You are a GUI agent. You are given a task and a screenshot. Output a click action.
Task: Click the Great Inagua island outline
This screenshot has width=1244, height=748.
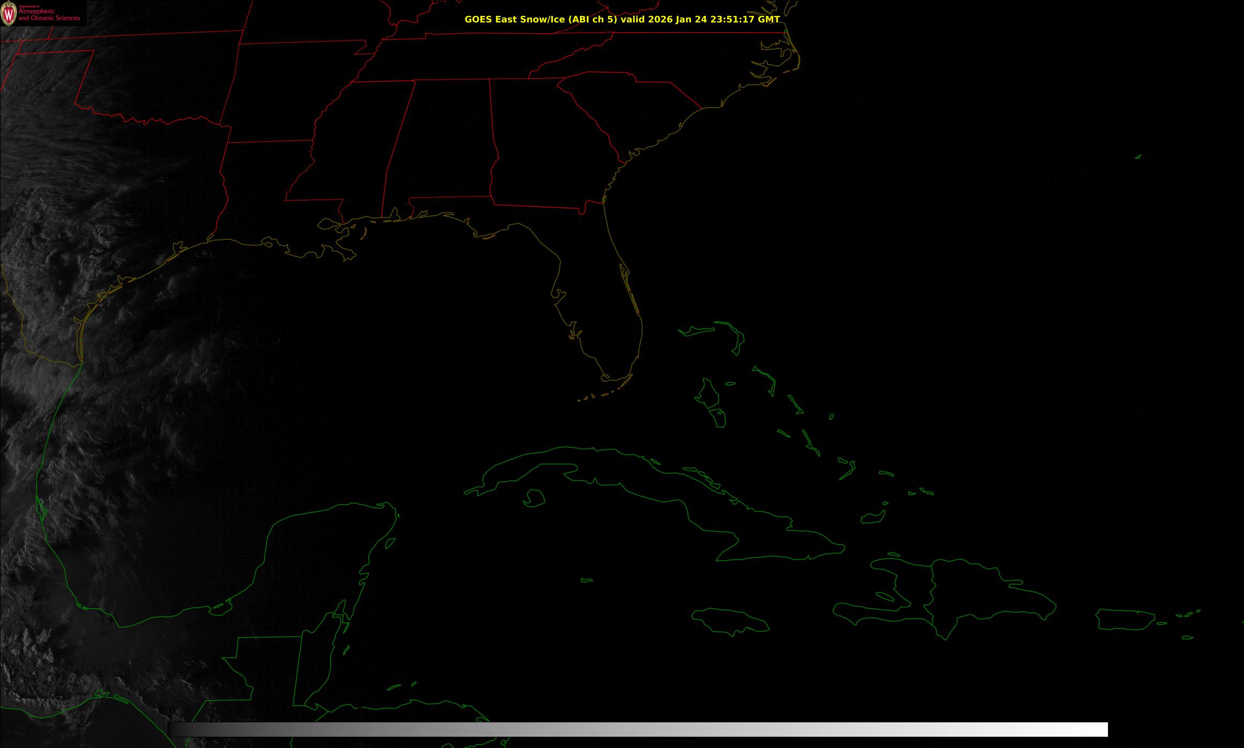(872, 518)
